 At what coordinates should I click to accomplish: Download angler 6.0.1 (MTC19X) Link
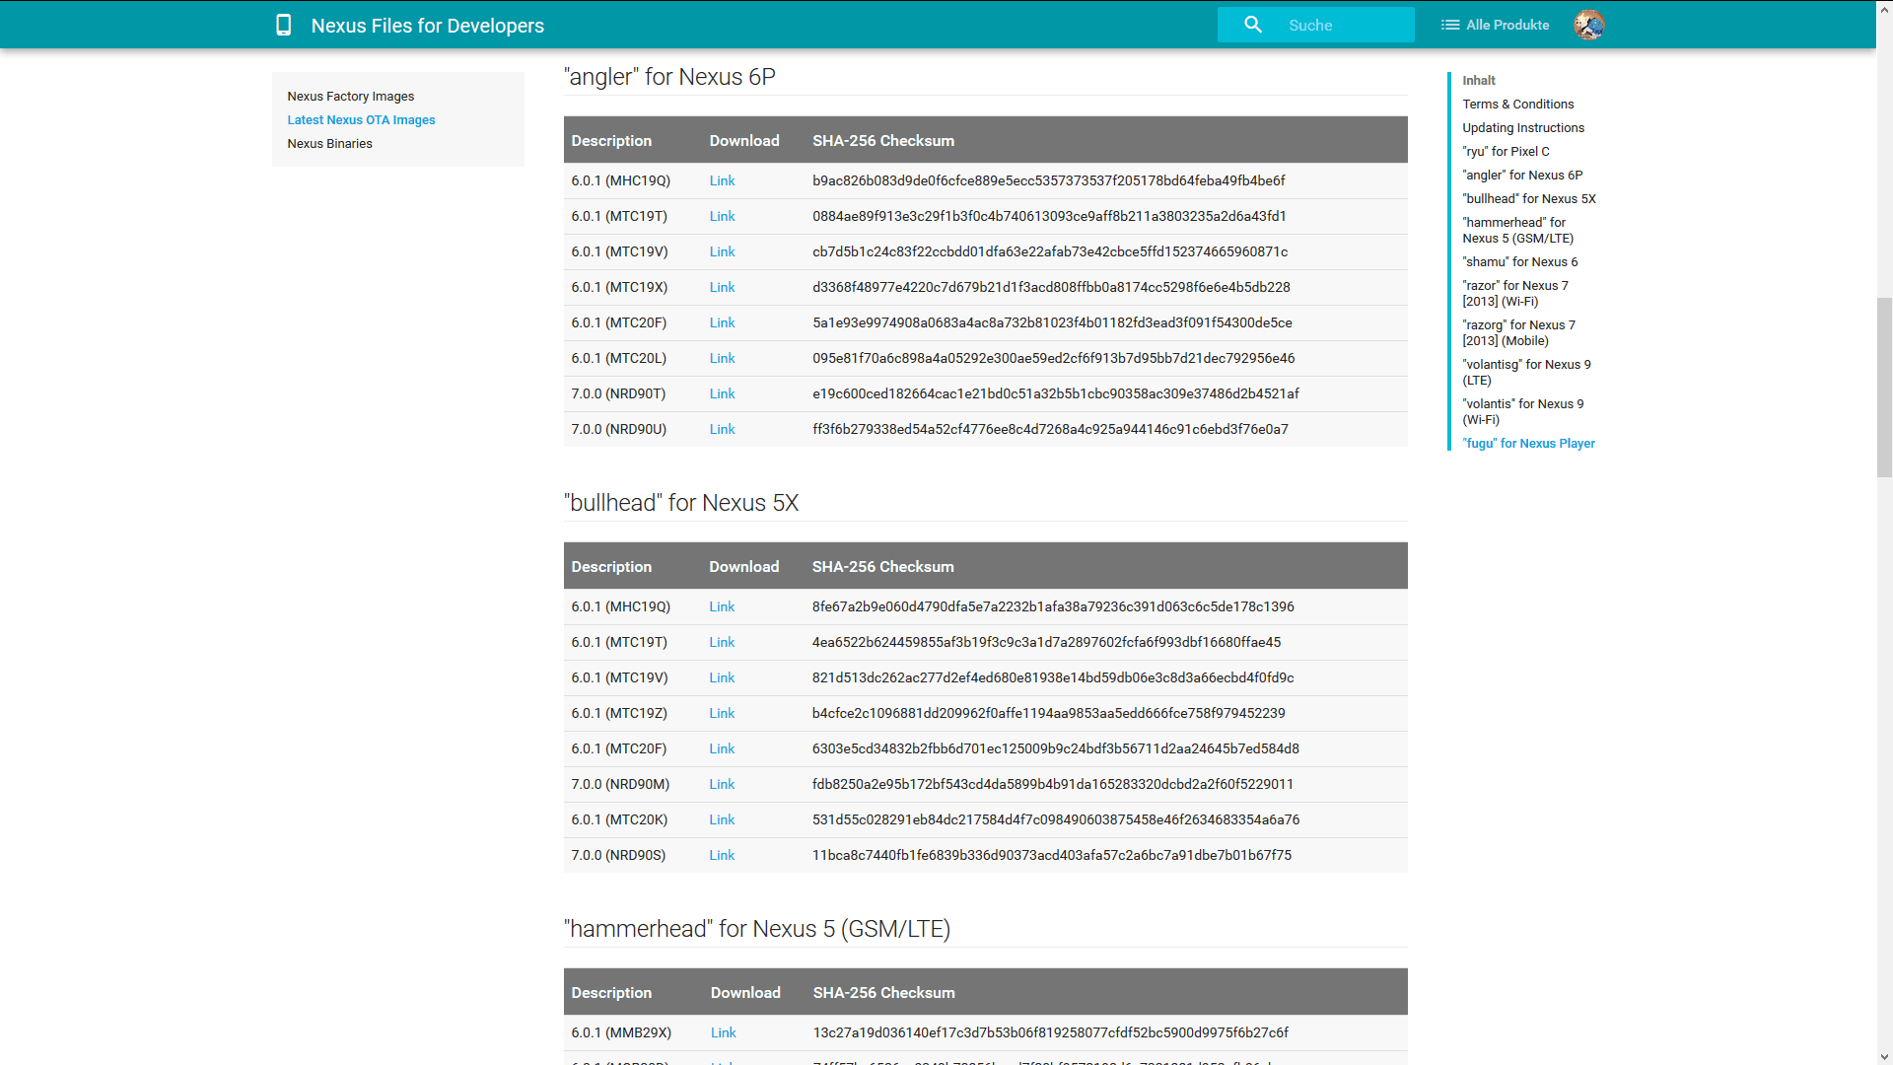(x=722, y=287)
